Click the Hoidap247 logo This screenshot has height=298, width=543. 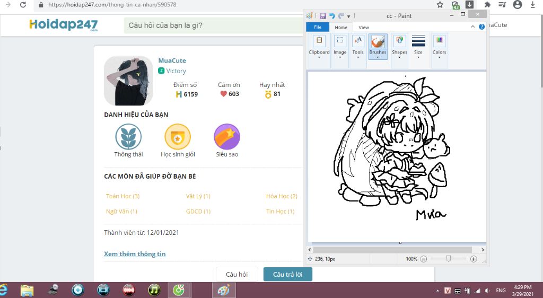pyautogui.click(x=64, y=24)
